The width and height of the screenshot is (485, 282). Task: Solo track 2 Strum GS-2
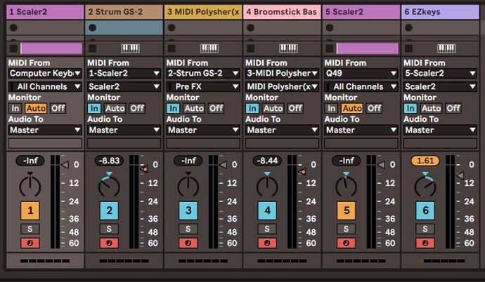pos(109,229)
